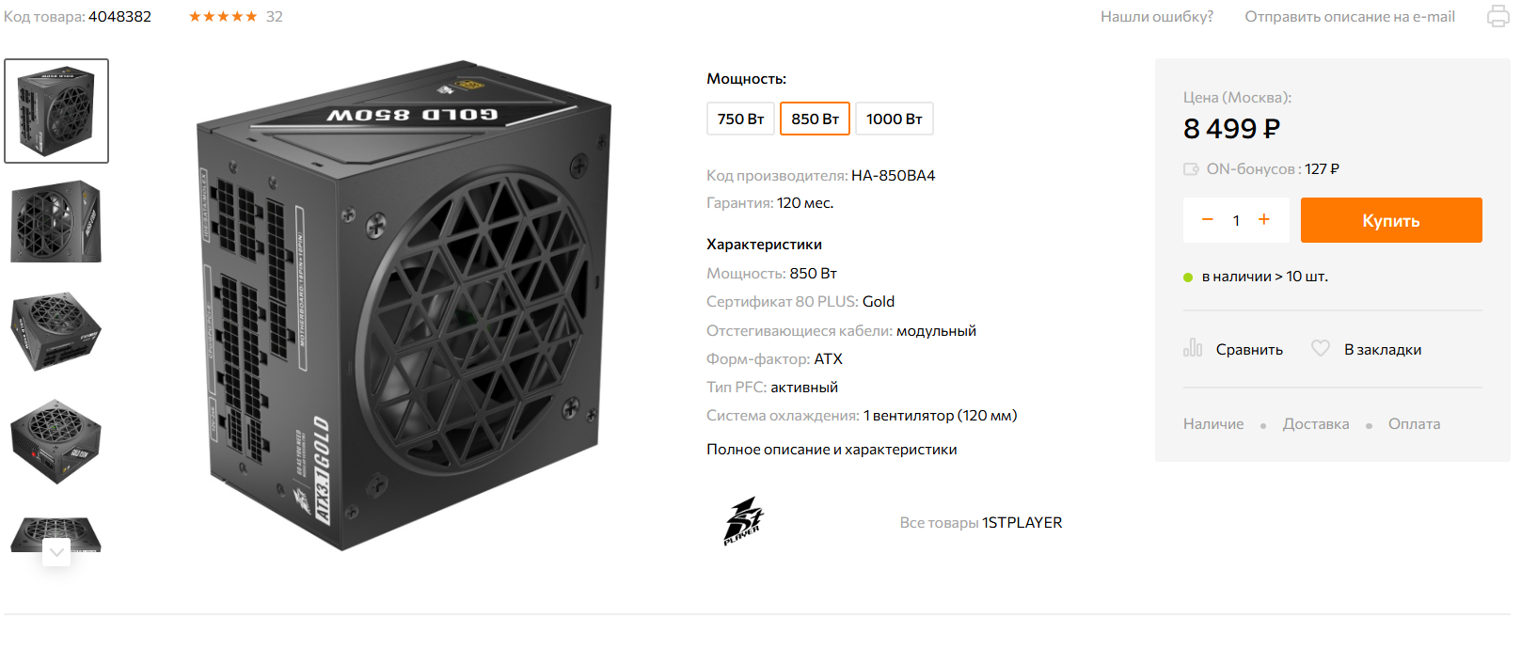1521x650 pixels.
Task: Open the Доставка tab
Action: (1316, 424)
